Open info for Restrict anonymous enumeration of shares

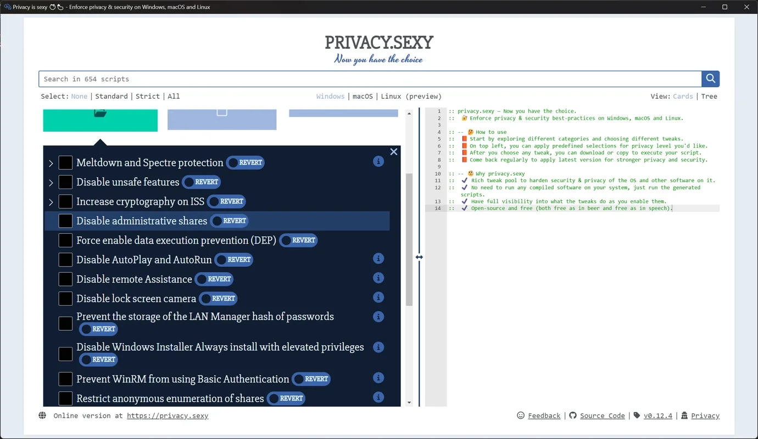378,397
